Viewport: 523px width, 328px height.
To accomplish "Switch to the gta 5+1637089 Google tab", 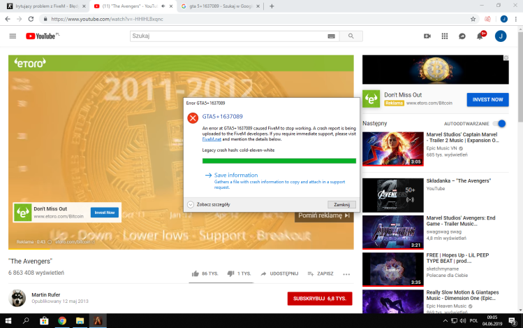I will pyautogui.click(x=221, y=6).
